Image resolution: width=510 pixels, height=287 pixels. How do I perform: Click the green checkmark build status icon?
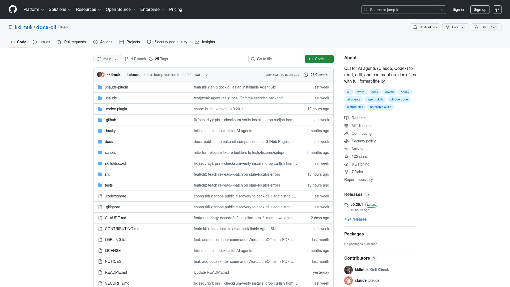[x=207, y=75]
